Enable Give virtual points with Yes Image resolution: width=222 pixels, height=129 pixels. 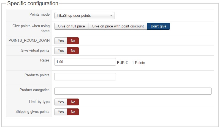61,51
